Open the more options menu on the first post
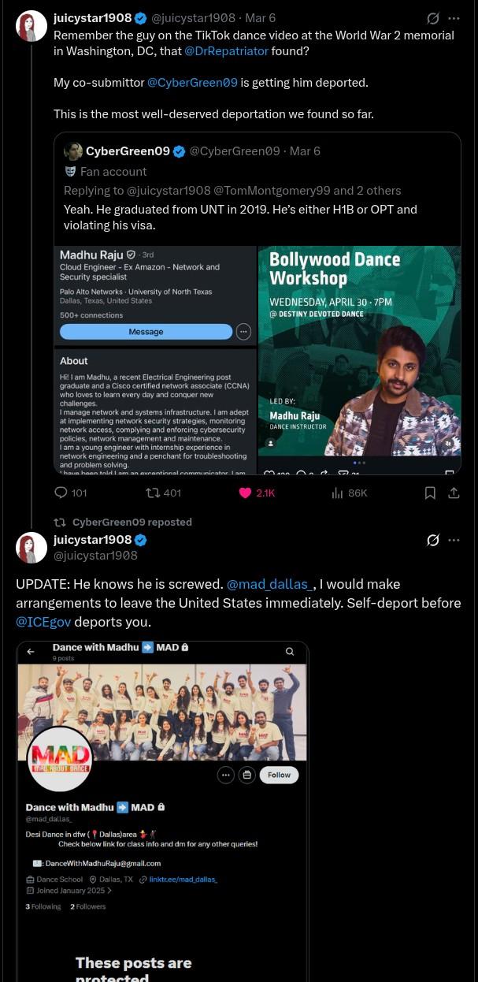478x982 pixels. pos(454,18)
